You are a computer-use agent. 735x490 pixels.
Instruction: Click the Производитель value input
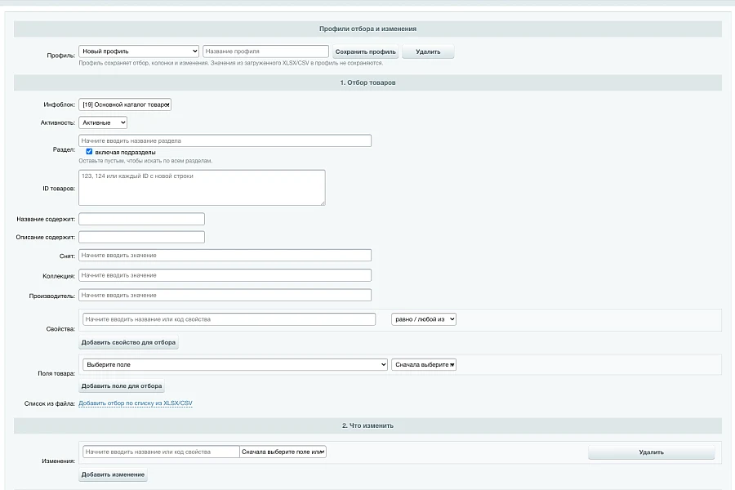coord(225,296)
